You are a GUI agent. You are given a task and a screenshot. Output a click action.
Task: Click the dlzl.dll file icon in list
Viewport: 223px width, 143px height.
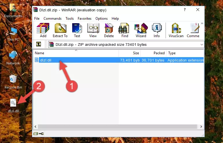point(37,60)
